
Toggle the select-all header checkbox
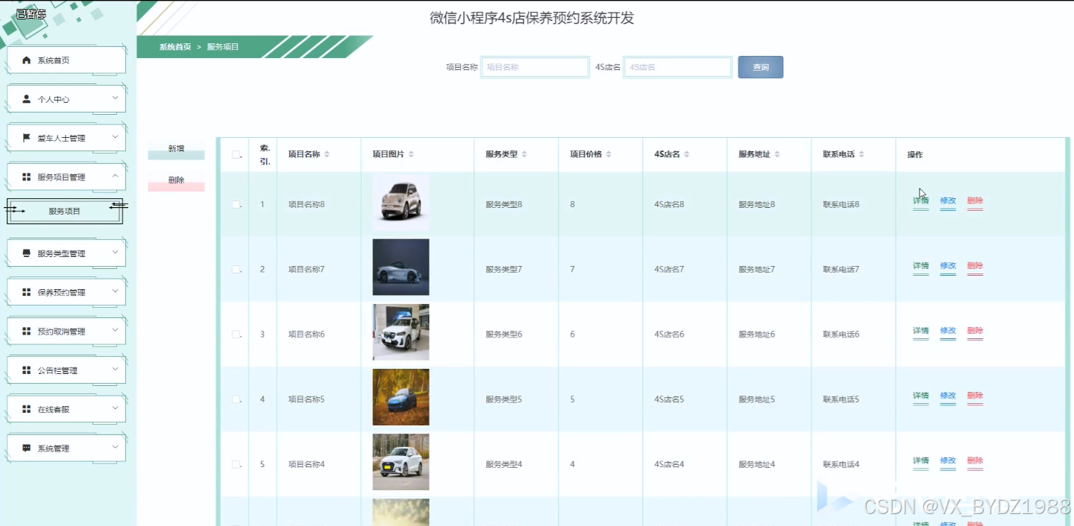(236, 155)
